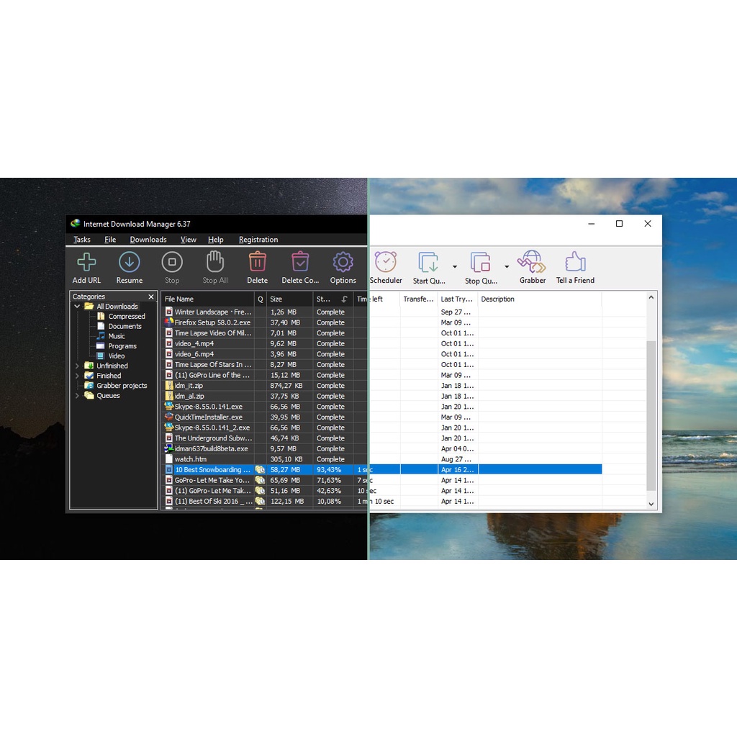Sort by Description column header
The image size is (737, 737).
click(540, 299)
